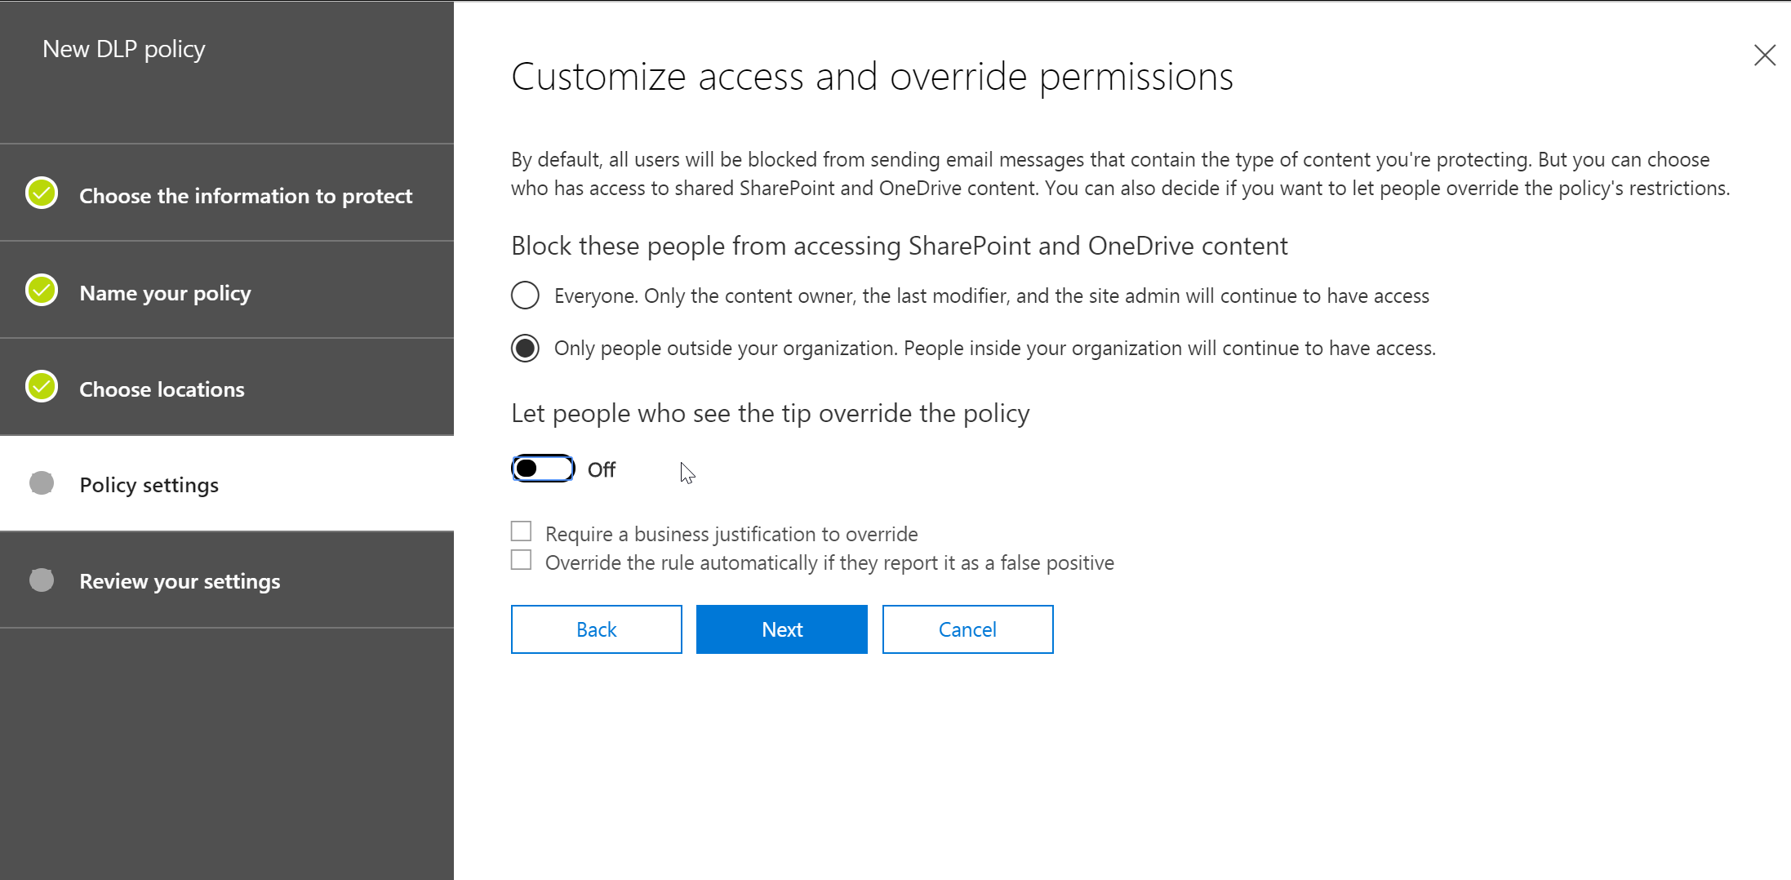Image resolution: width=1791 pixels, height=880 pixels.
Task: Close the New DLP policy wizard
Action: [1764, 56]
